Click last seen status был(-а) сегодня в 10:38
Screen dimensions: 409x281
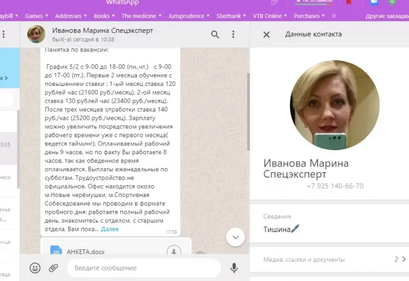coord(83,39)
